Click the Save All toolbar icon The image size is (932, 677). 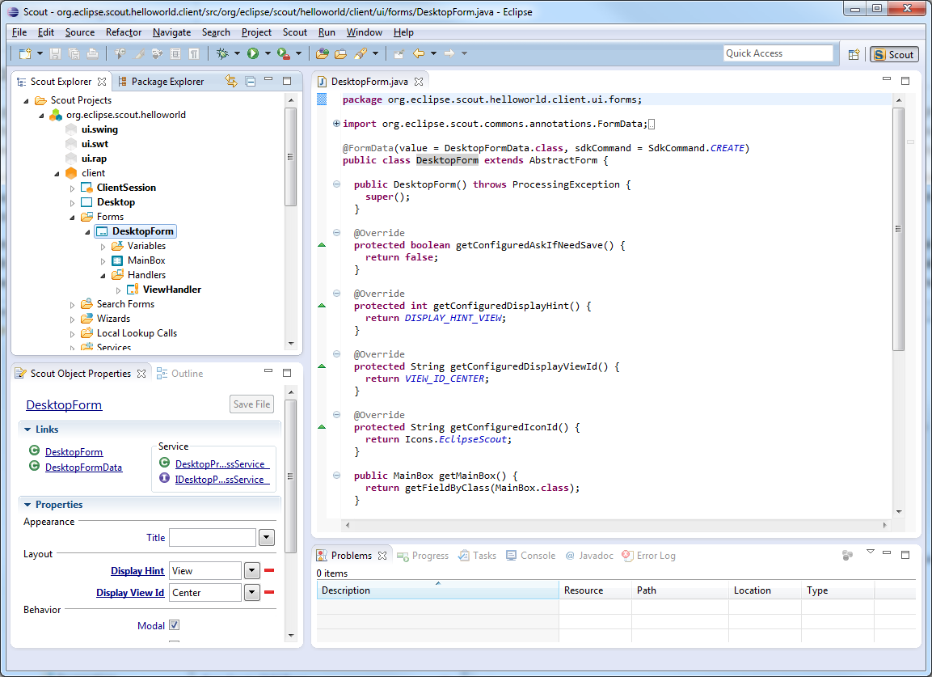pos(74,53)
